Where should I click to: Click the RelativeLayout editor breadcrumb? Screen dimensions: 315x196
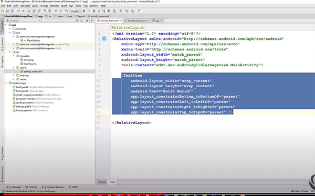128,27
